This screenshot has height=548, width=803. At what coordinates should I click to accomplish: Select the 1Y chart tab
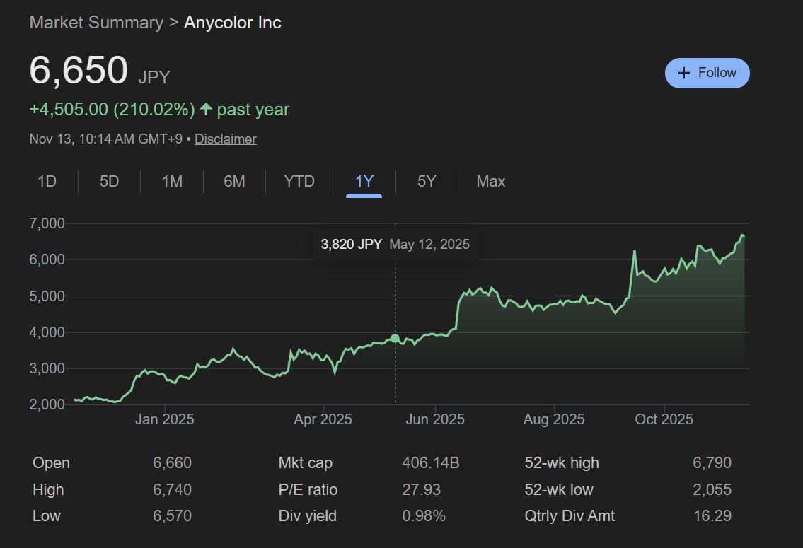364,182
